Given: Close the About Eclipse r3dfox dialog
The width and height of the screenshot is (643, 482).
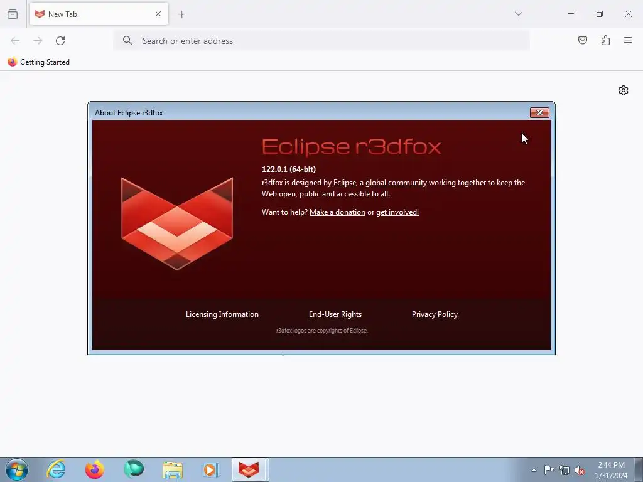Looking at the screenshot, I should coord(539,112).
